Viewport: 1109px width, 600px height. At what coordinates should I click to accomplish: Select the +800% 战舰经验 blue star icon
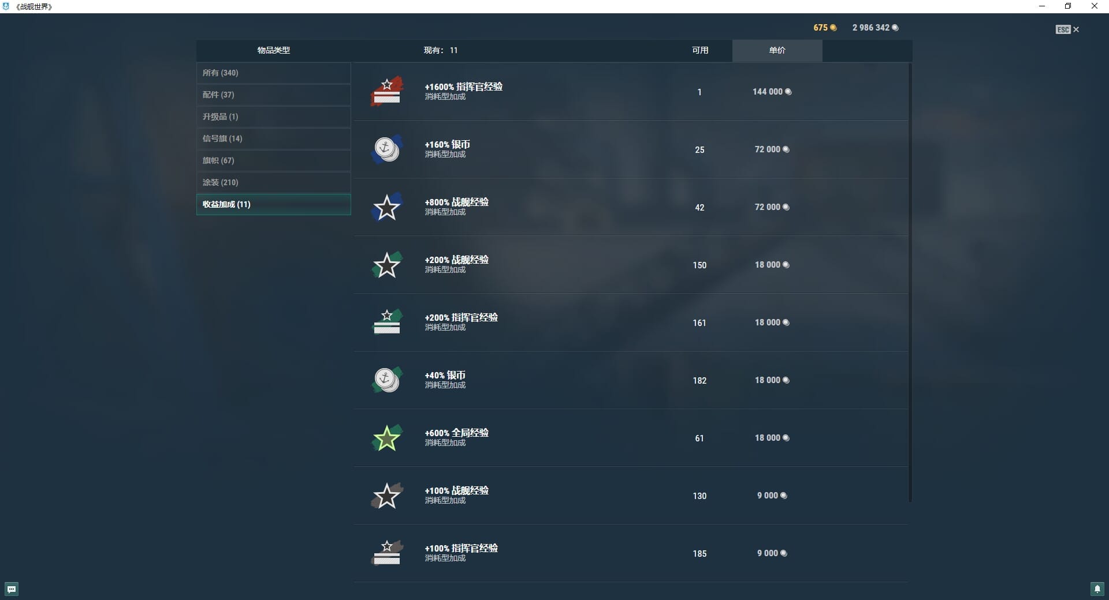[386, 207]
